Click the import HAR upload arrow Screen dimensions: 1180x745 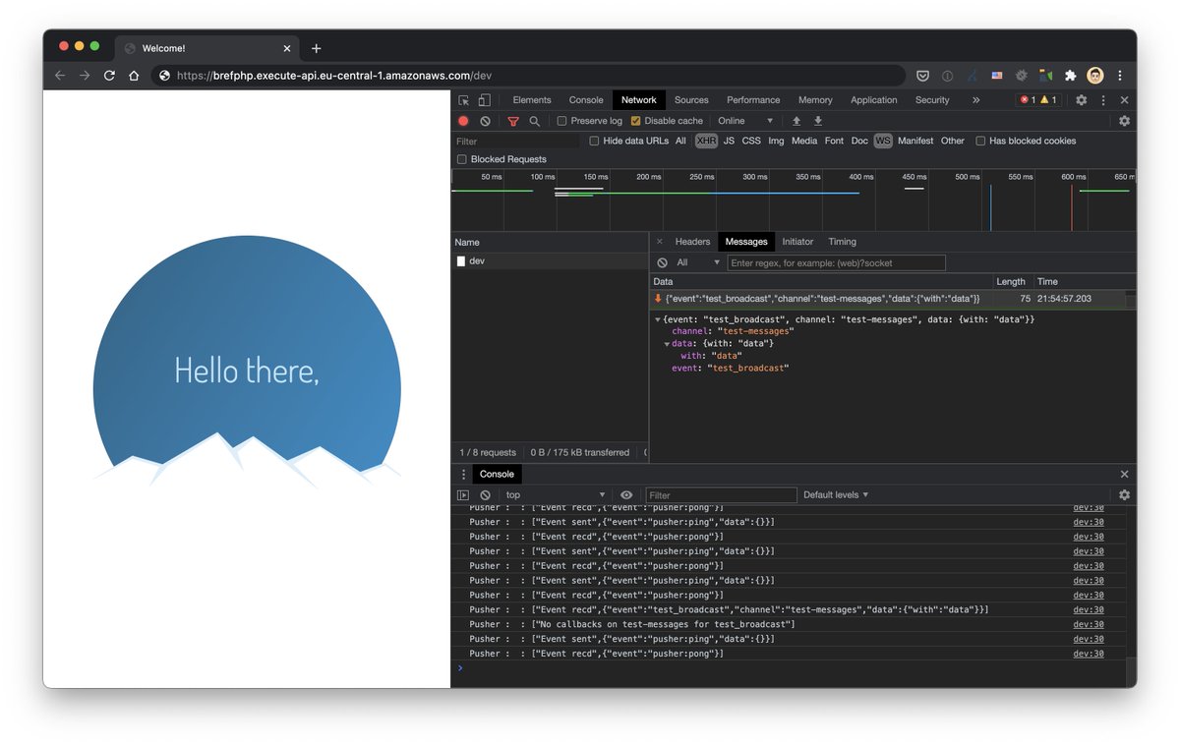pos(796,121)
